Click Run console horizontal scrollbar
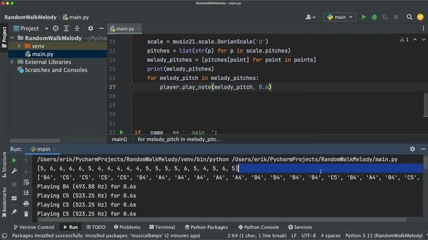Viewport: 428px width, 240px height. pyautogui.click(x=222, y=219)
